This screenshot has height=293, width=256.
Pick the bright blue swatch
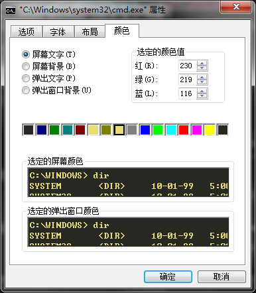(x=145, y=130)
